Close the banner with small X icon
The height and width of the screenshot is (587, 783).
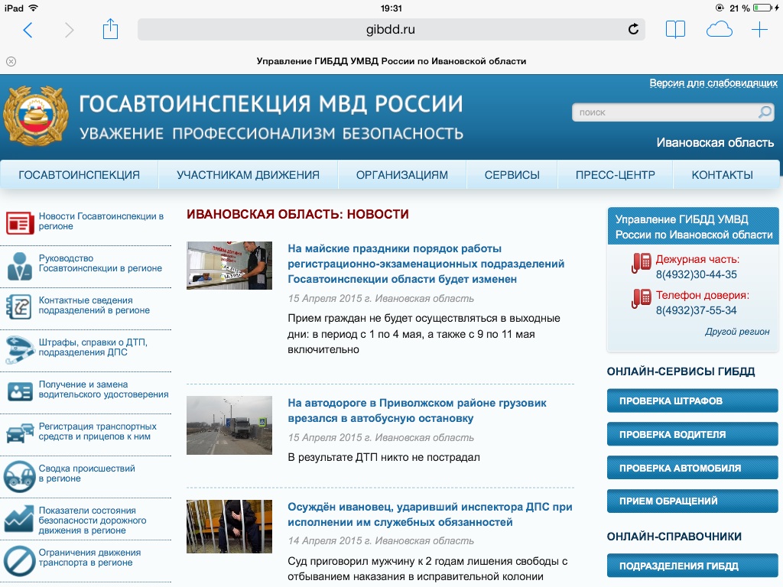click(x=11, y=61)
